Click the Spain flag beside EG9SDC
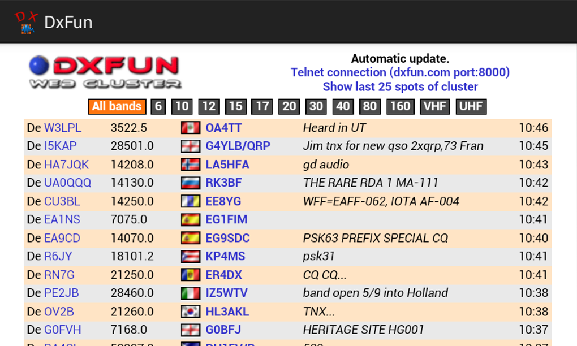This screenshot has width=577, height=346. (x=191, y=238)
